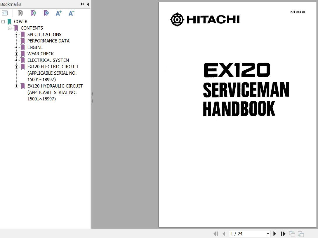Click the purple bookmark icon beside PERFORMANCE DATA
This screenshot has width=318, height=238.
click(23, 41)
